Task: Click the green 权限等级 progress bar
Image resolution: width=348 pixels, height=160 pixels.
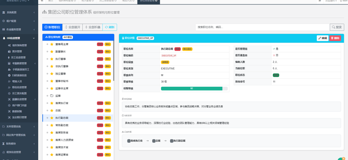Action: point(192,89)
